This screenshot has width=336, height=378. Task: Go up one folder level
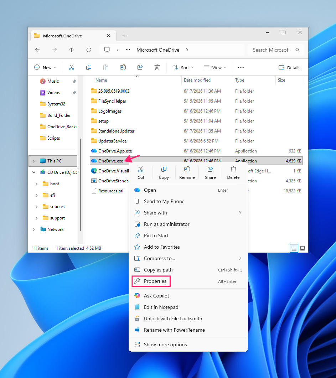click(x=71, y=50)
